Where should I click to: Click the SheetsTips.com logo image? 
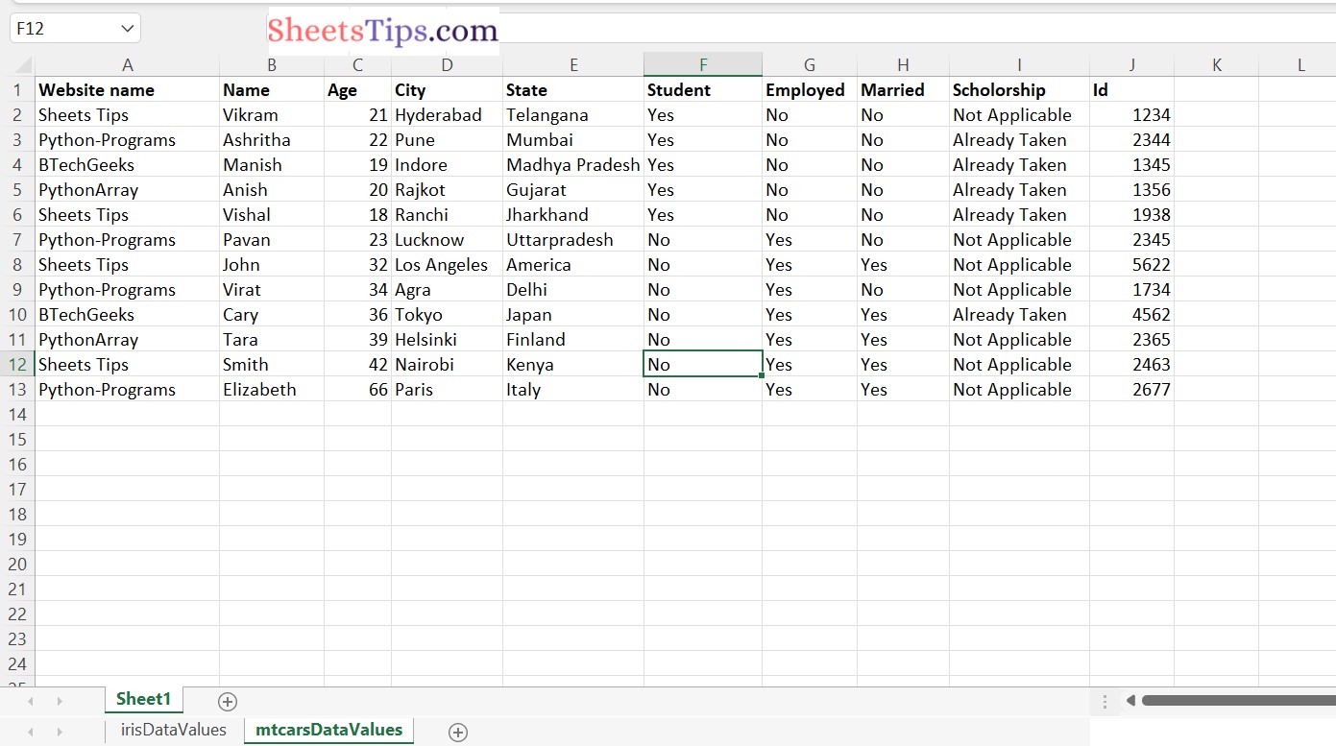(x=384, y=29)
